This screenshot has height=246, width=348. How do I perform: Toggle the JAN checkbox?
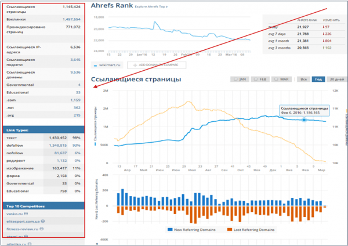[235, 79]
